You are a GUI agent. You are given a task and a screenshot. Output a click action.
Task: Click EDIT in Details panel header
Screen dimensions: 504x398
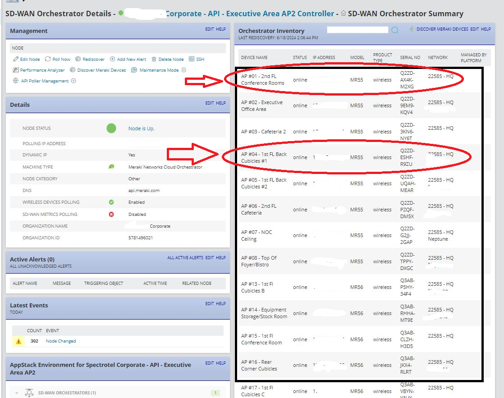[x=210, y=103]
